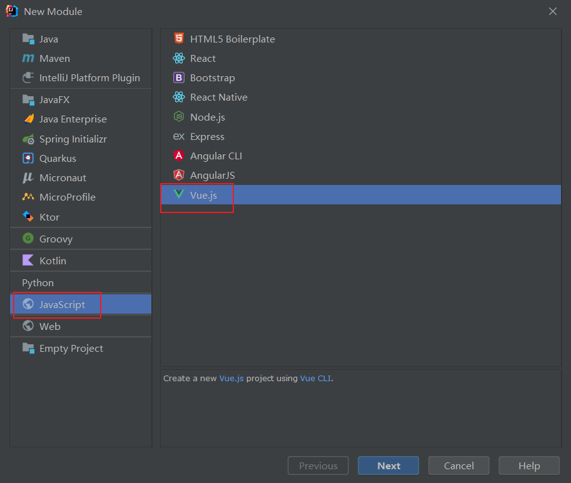Screen dimensions: 571x483
Task: Click the Java folder icon
Action: (28, 39)
